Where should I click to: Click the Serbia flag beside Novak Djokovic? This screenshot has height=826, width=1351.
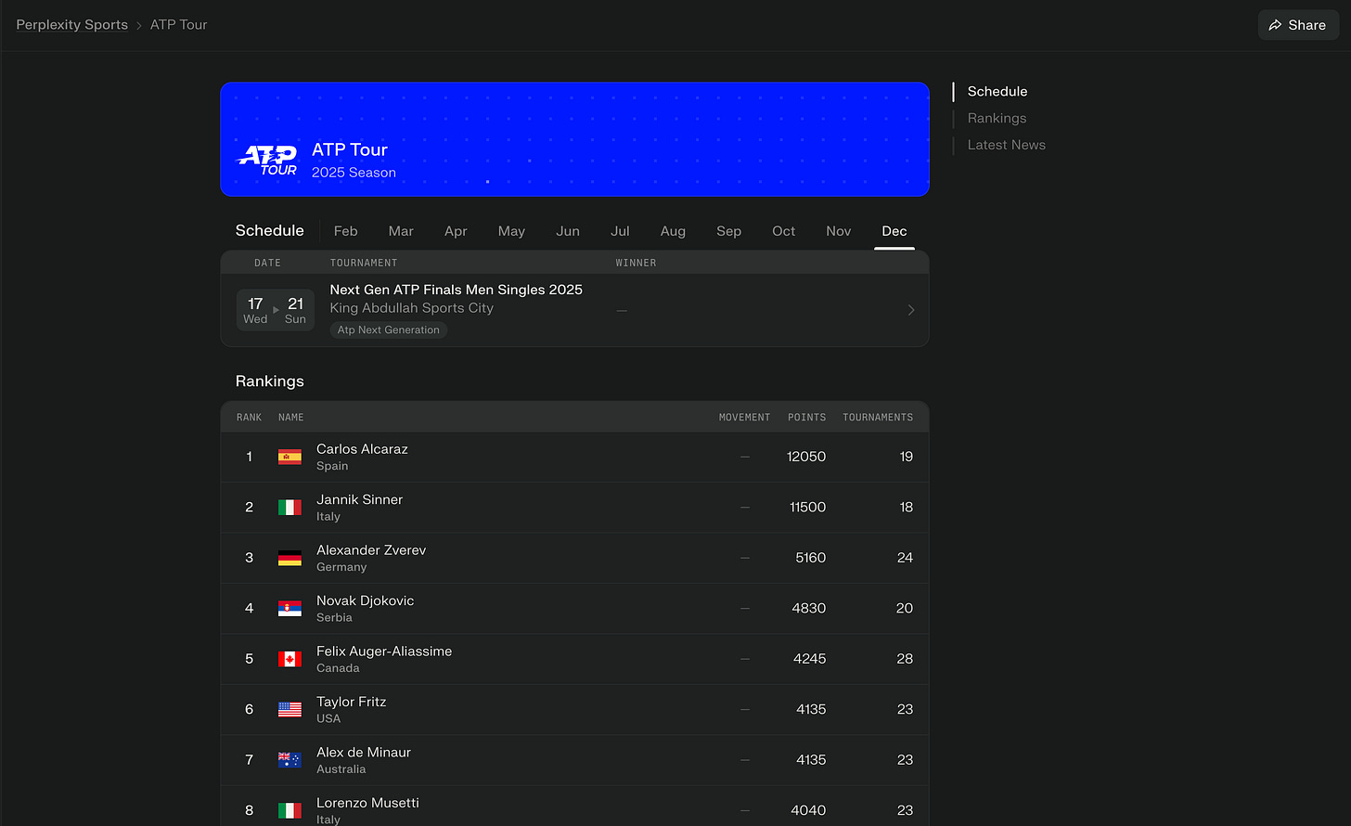tap(289, 608)
